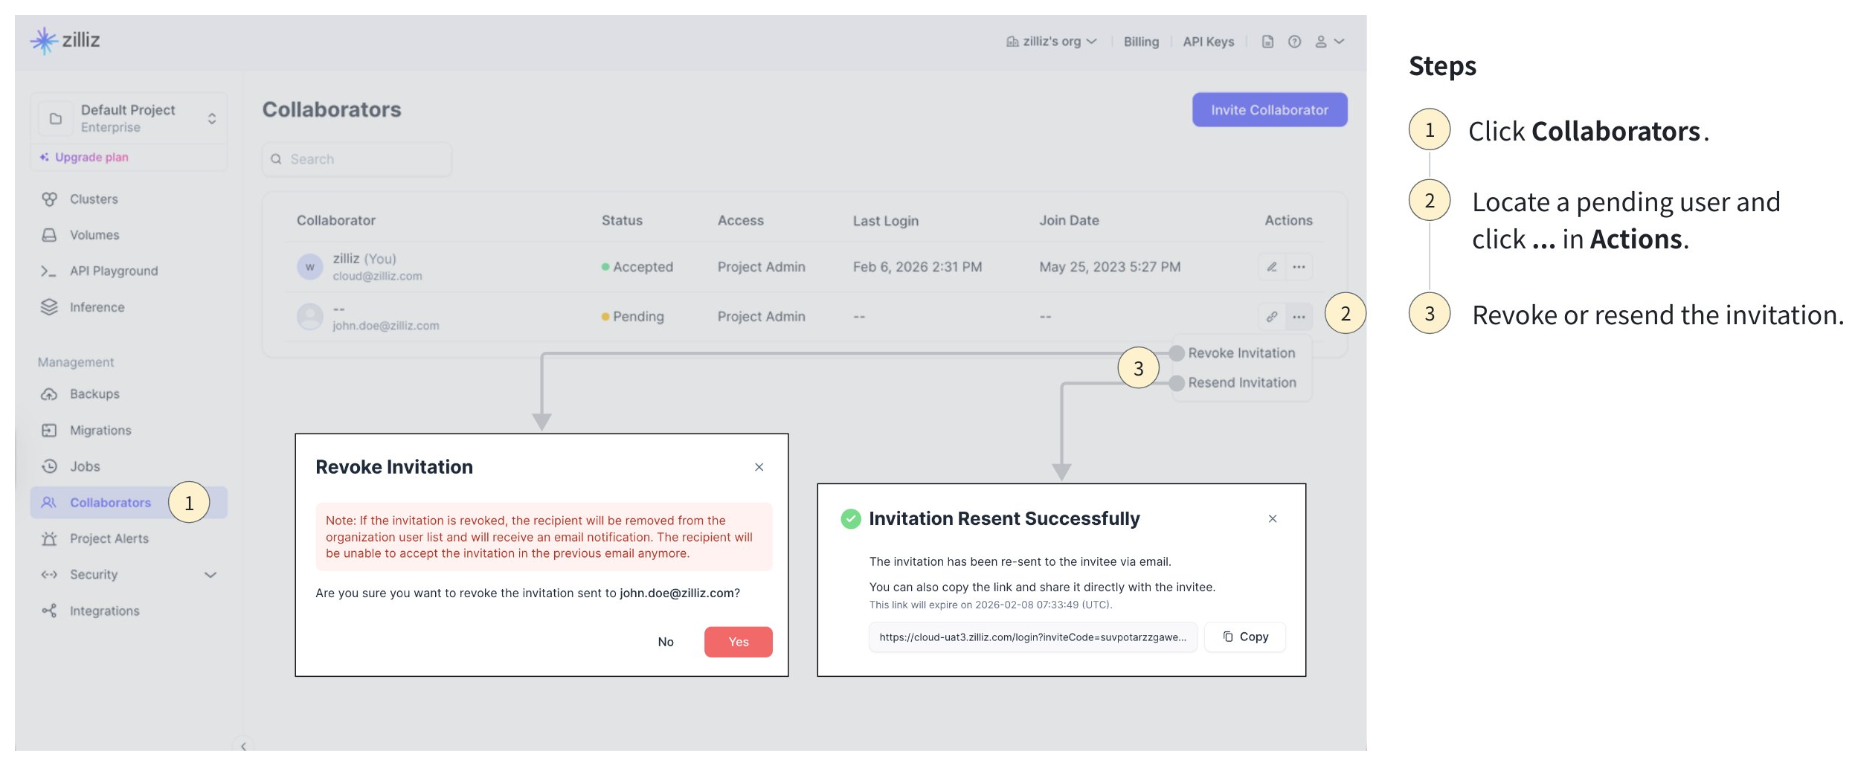Screen dimensions: 1858x766
Task: Click the collaborator Search field
Action: 357,159
